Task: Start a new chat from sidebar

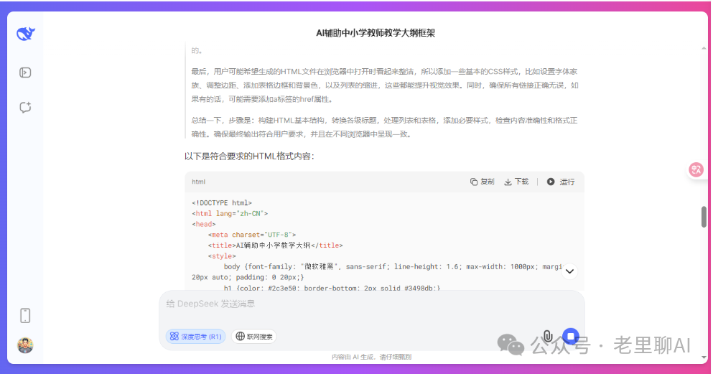Action: (x=25, y=108)
